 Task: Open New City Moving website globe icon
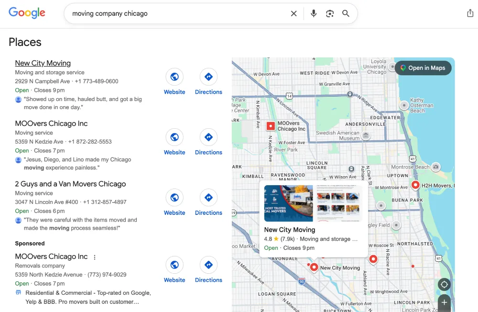point(174,77)
